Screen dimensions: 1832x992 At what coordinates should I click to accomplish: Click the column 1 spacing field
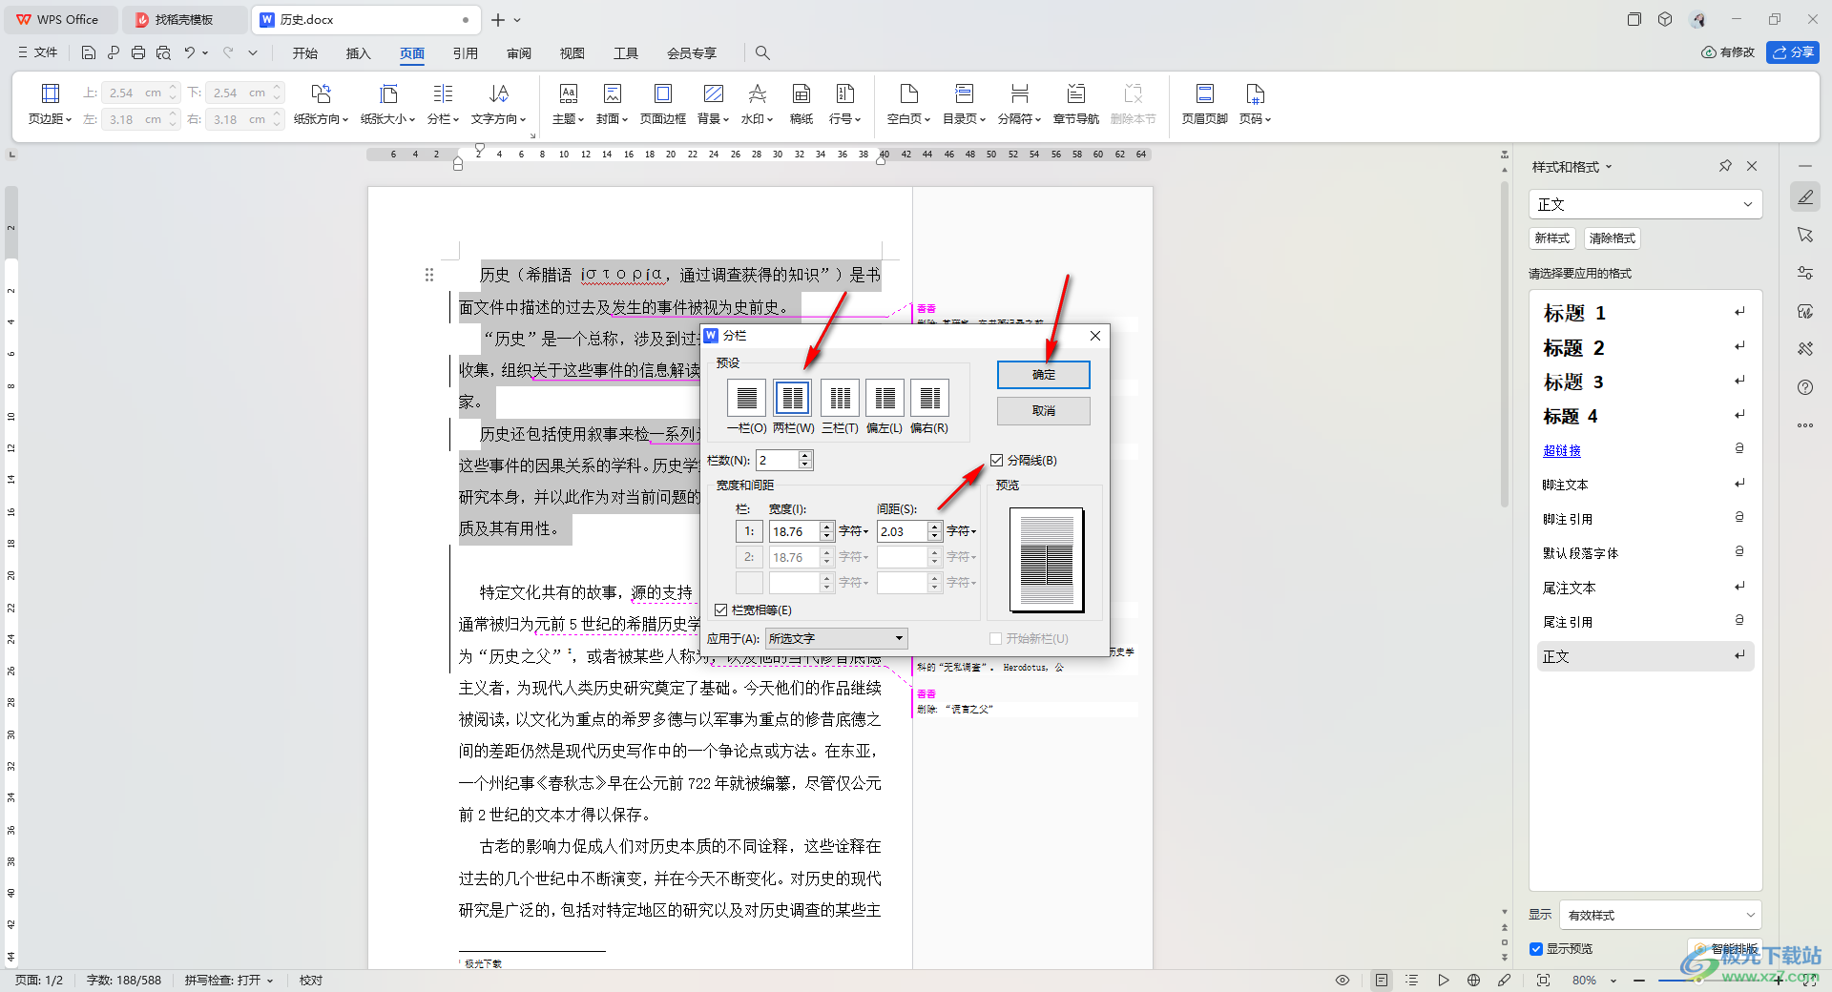coord(902,531)
